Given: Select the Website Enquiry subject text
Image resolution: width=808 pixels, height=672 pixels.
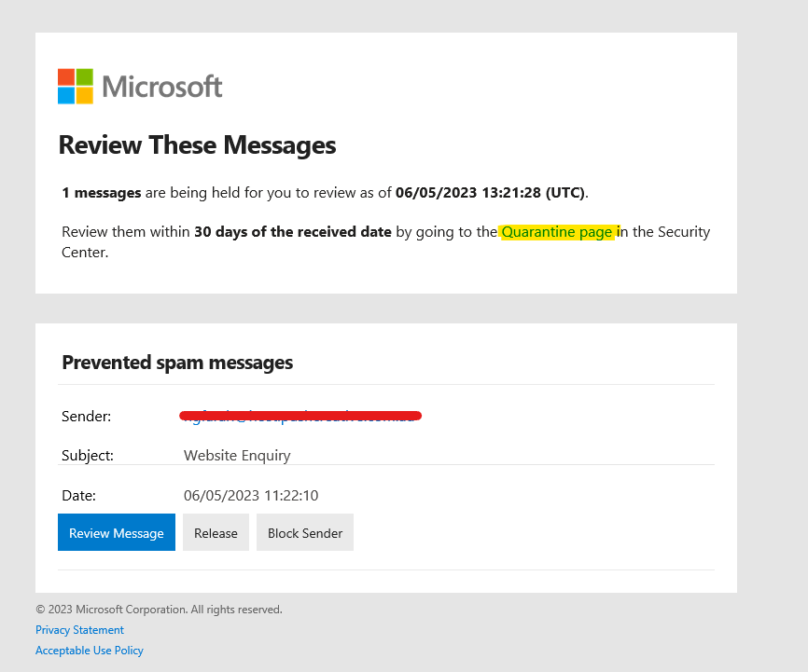Looking at the screenshot, I should pyautogui.click(x=236, y=455).
